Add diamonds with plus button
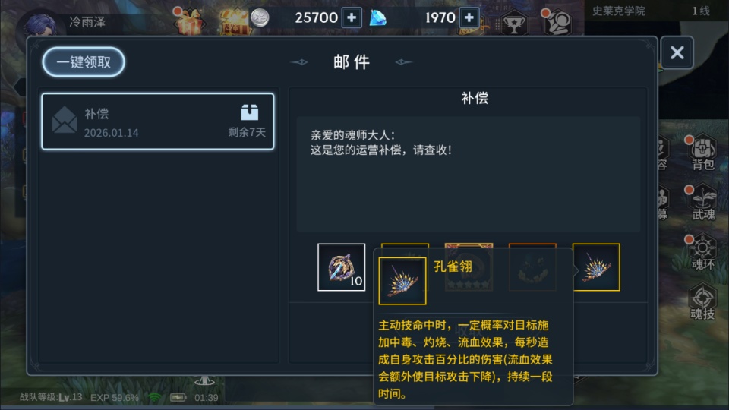The height and width of the screenshot is (410, 729). pos(469,18)
